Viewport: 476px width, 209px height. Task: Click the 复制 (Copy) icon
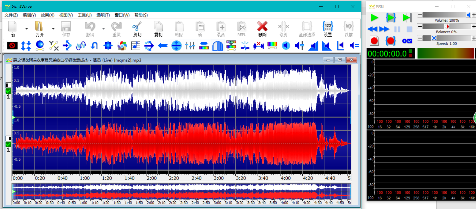click(x=158, y=29)
